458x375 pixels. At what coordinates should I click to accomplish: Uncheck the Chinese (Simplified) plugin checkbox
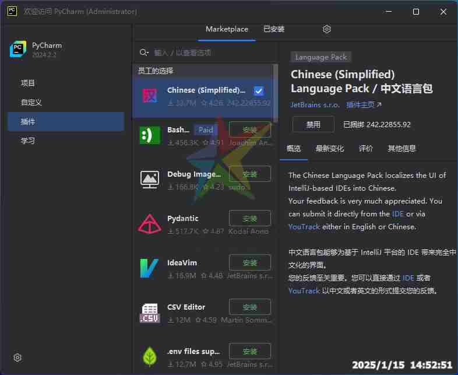pos(259,90)
